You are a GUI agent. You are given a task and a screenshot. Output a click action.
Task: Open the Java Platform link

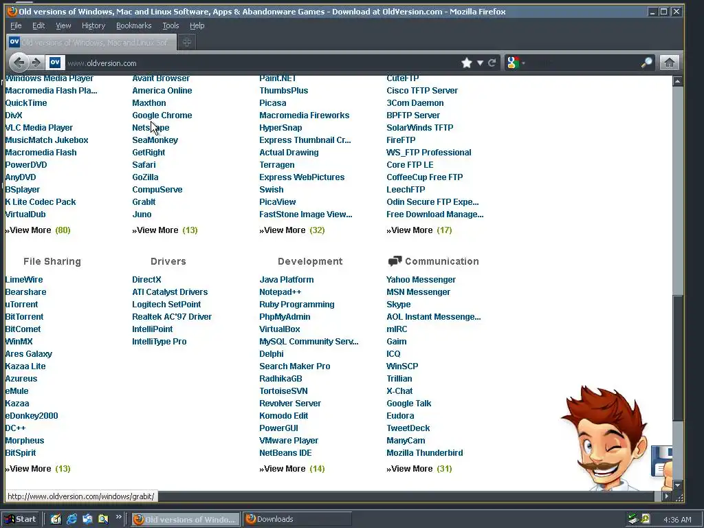click(x=287, y=280)
